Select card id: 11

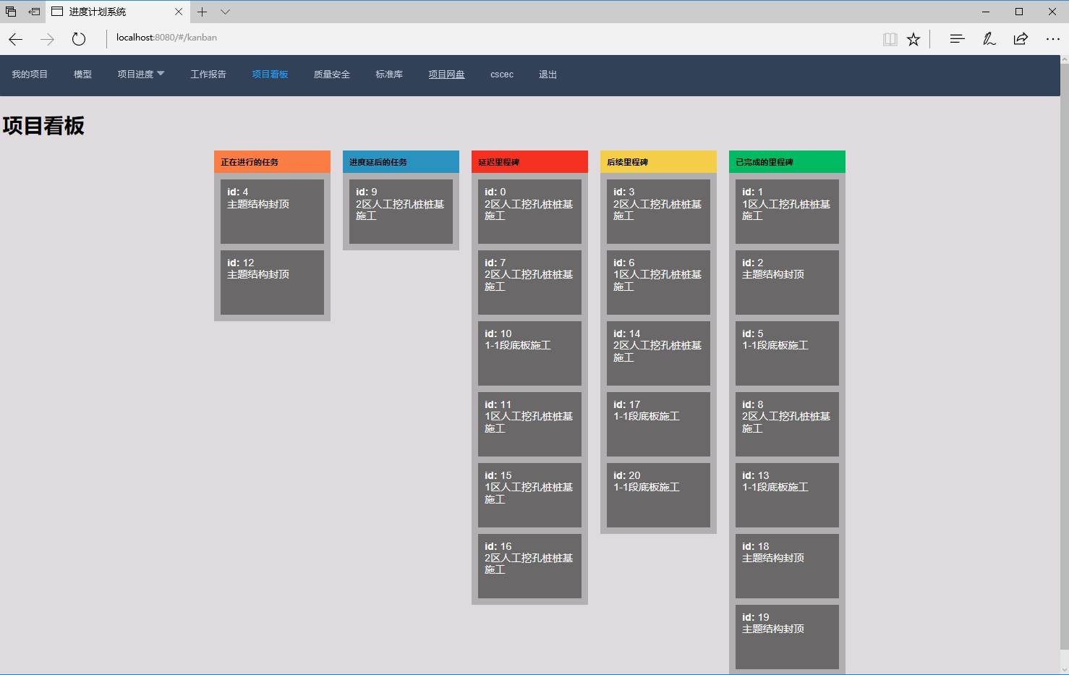pyautogui.click(x=529, y=424)
